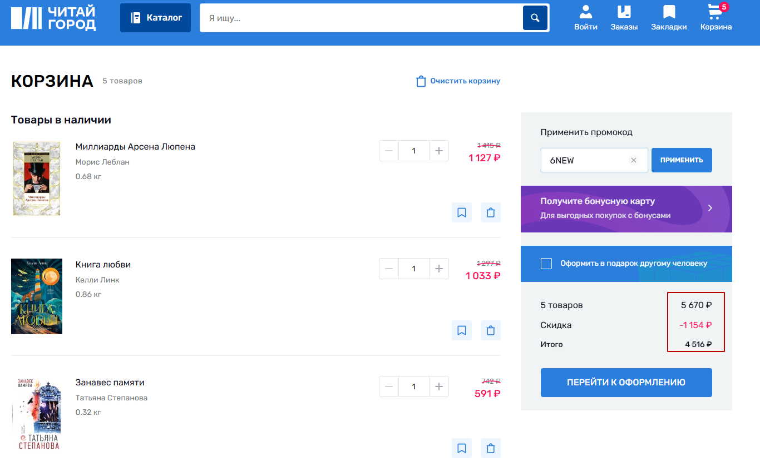Increase quantity of Миллиарды Арсена Люпена
Screen dimensions: 760x461
[x=439, y=151]
